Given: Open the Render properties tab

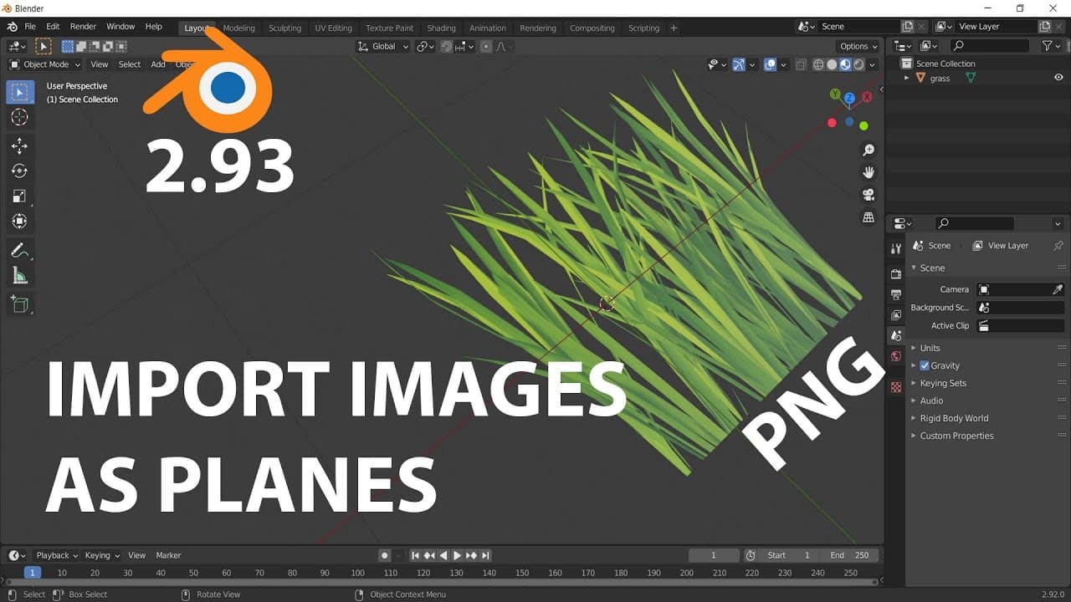Looking at the screenshot, I should coord(896,273).
